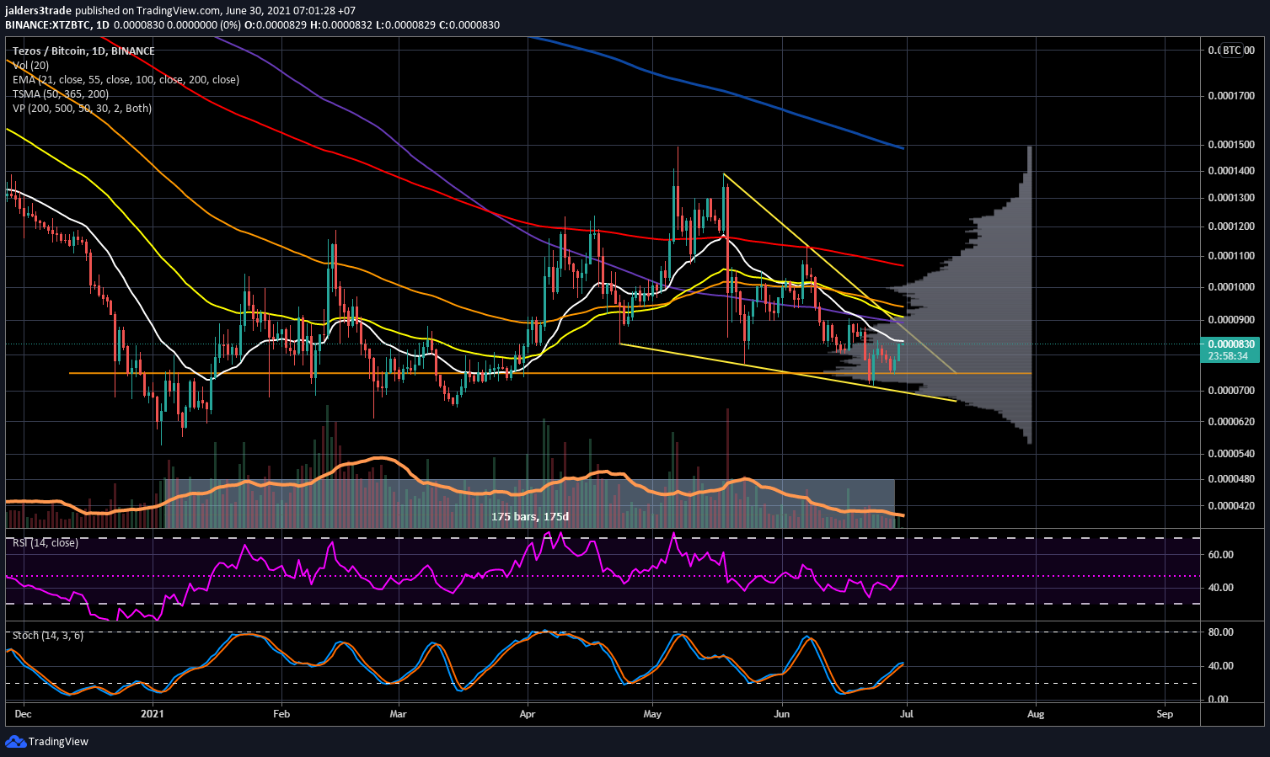Click the 'Dec' time axis label
The image size is (1270, 757).
(x=23, y=714)
